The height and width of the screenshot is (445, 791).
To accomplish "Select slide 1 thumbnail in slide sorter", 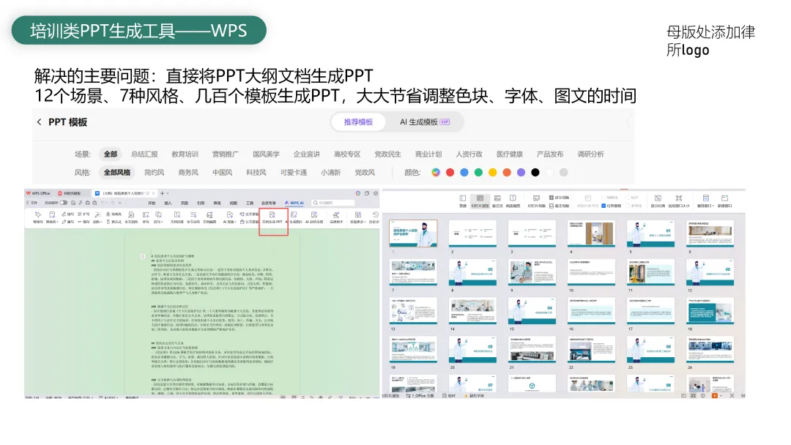I will click(x=413, y=233).
